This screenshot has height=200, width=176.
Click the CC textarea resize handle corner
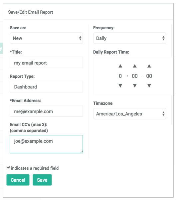pyautogui.click(x=82, y=151)
